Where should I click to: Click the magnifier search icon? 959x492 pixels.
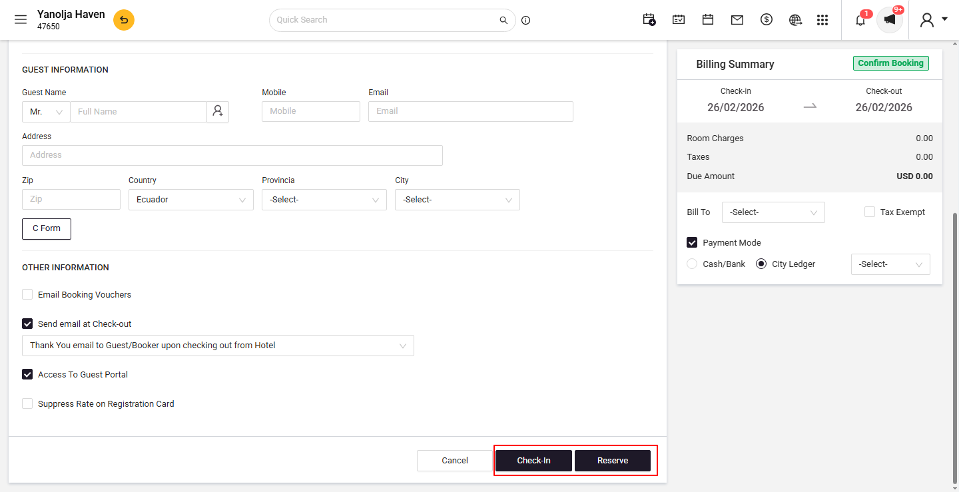(x=503, y=20)
